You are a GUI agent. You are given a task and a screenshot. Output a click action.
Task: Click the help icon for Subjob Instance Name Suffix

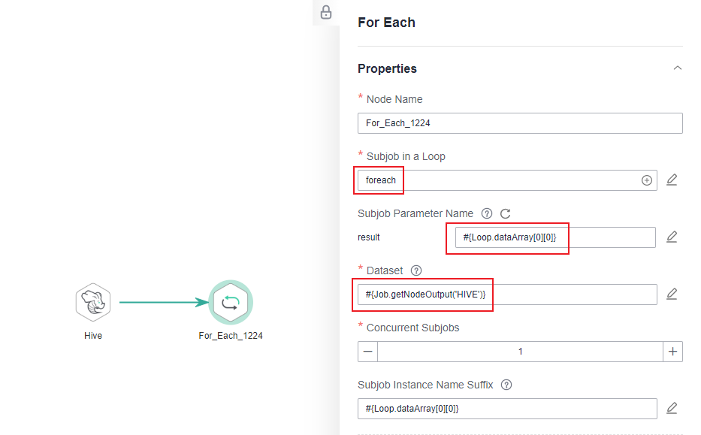(506, 385)
